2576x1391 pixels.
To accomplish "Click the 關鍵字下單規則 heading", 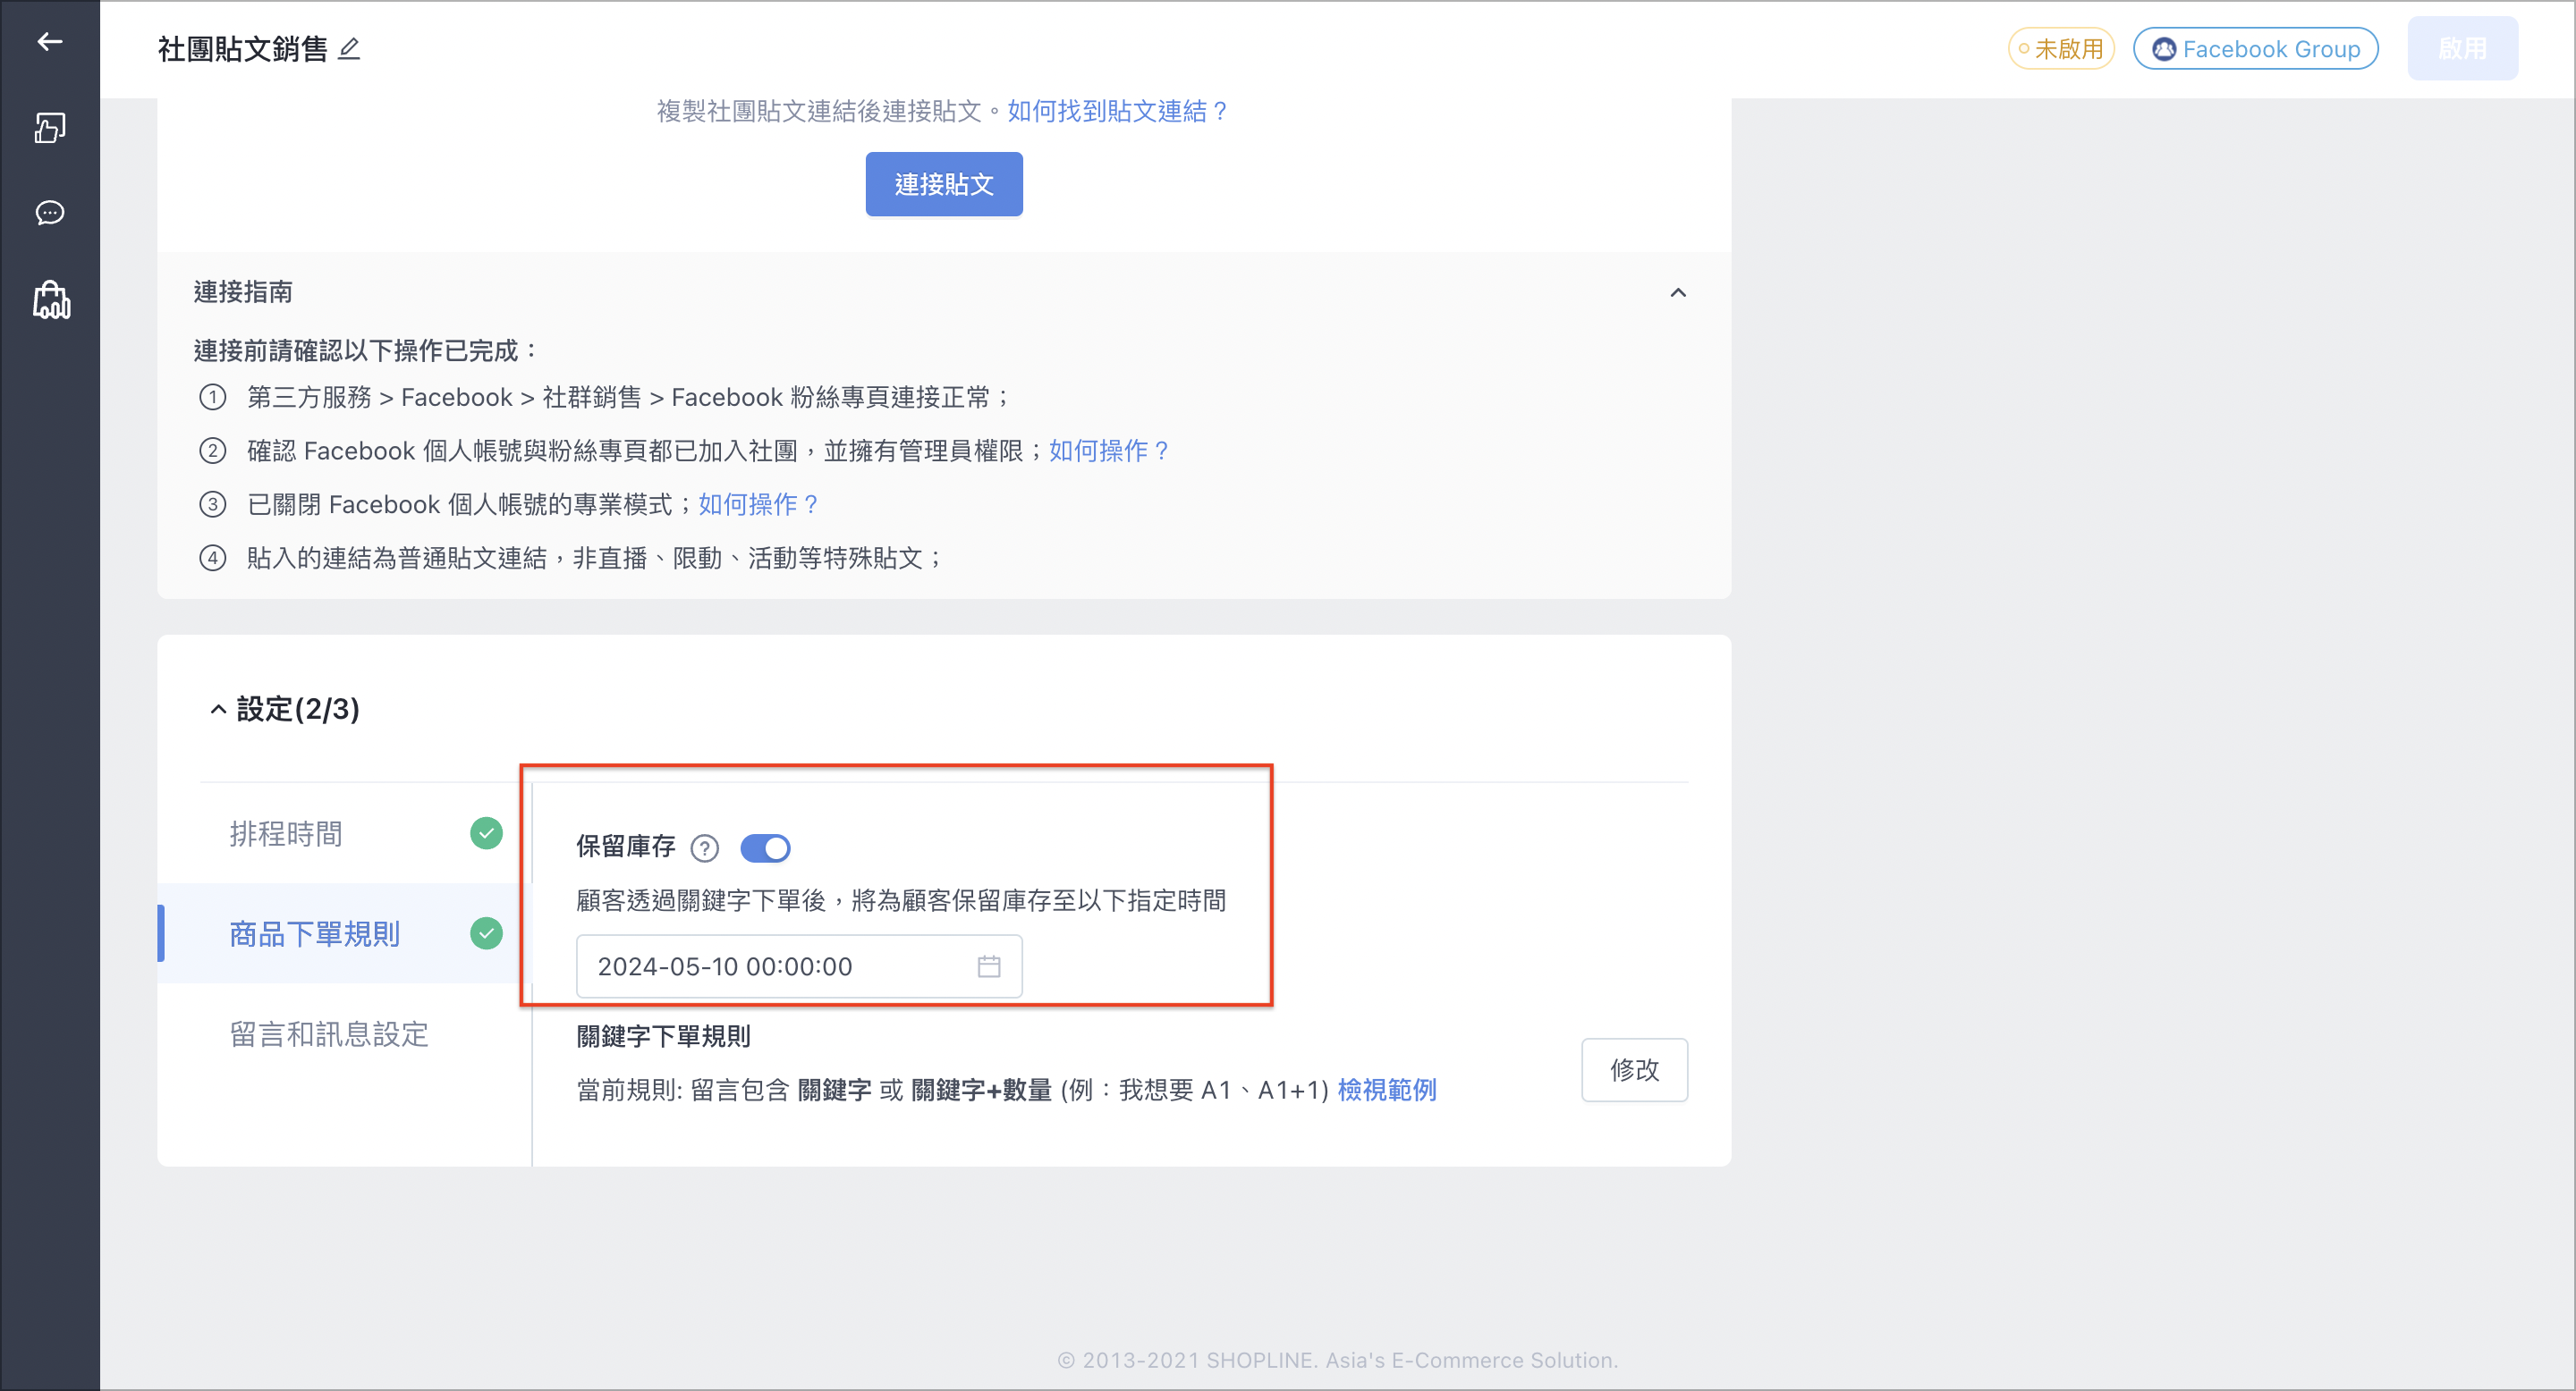I will tap(664, 1036).
